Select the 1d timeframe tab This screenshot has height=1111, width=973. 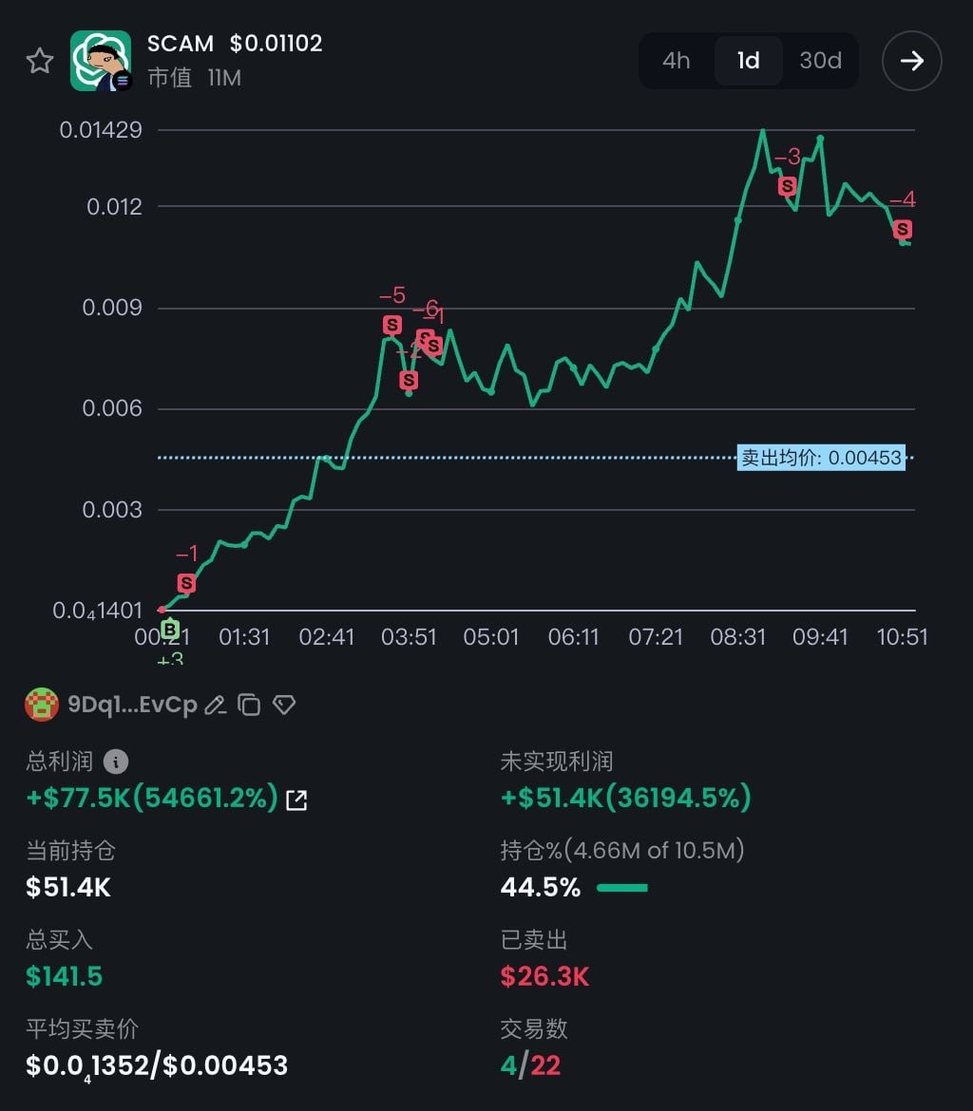749,61
